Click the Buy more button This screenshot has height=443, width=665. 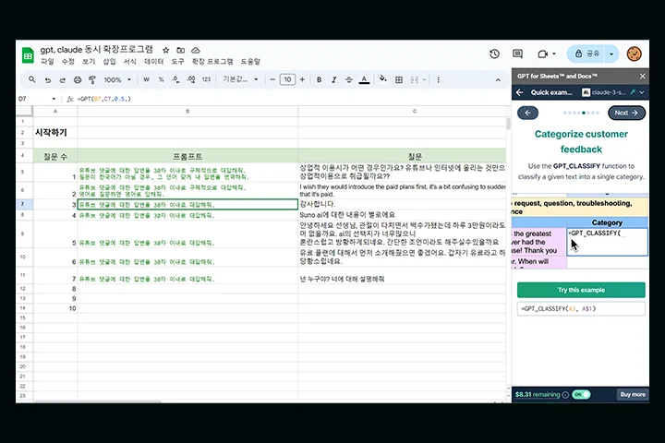(633, 395)
